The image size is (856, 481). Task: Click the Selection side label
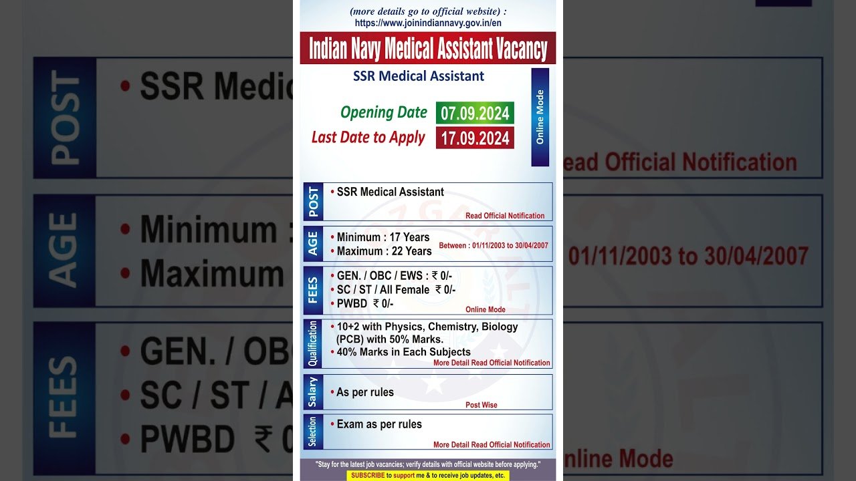click(313, 432)
